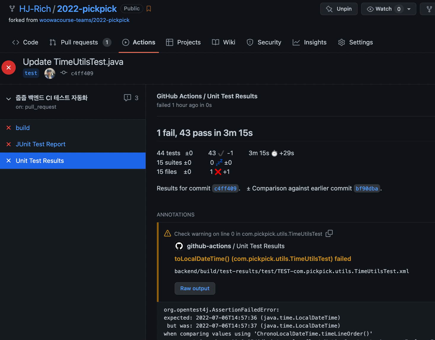The height and width of the screenshot is (340, 435).
Task: Open the Watch dropdown arrow
Action: (x=409, y=9)
